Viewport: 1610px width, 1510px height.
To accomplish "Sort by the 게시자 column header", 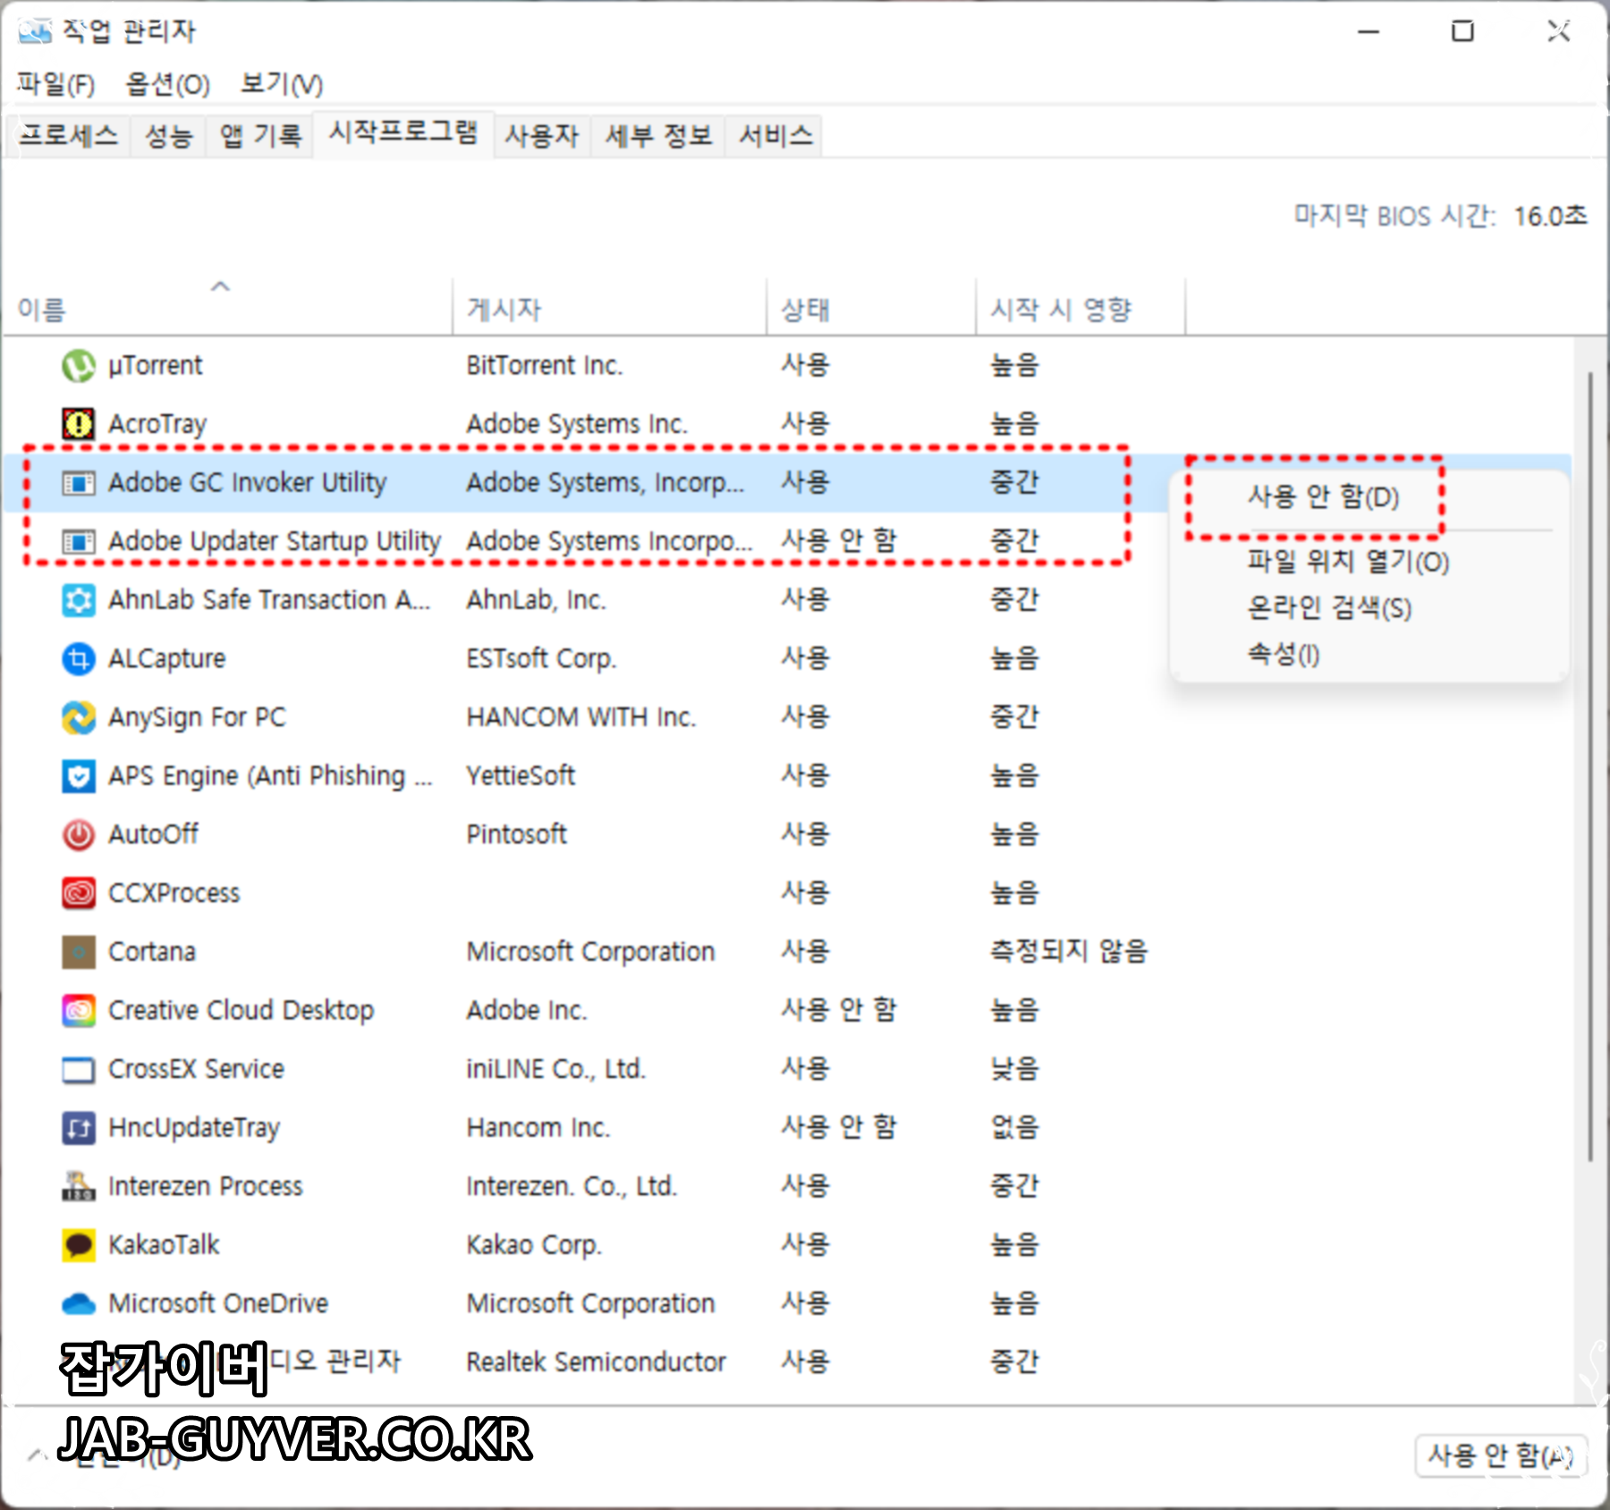I will click(610, 309).
